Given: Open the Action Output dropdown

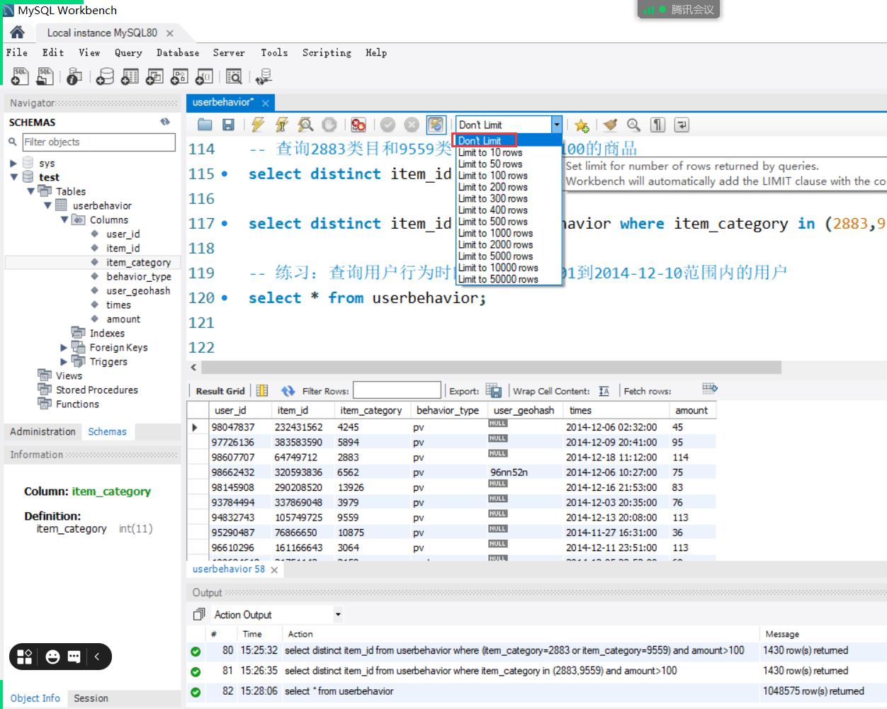Looking at the screenshot, I should tap(338, 615).
